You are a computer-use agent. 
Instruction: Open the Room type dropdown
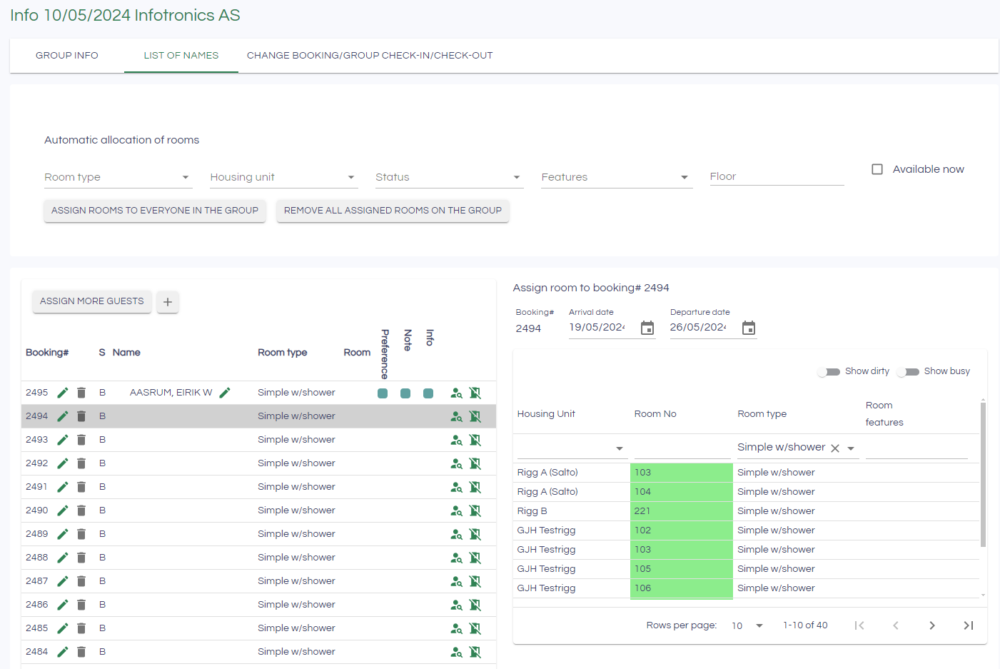pyautogui.click(x=117, y=177)
